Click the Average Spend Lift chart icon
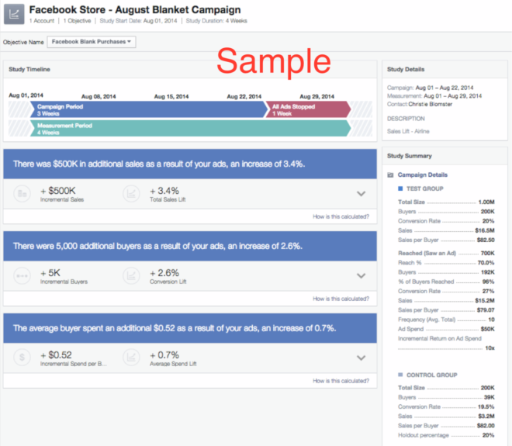Screen dimensions: 512x446 [x=131, y=358]
